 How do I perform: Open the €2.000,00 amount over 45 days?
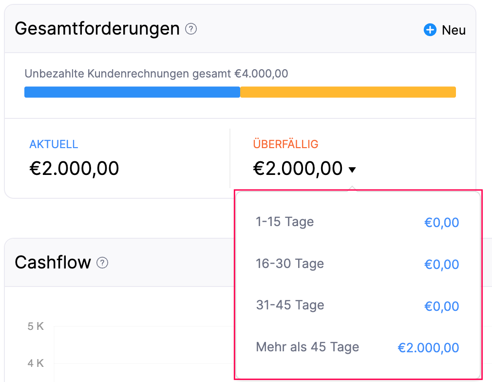428,348
